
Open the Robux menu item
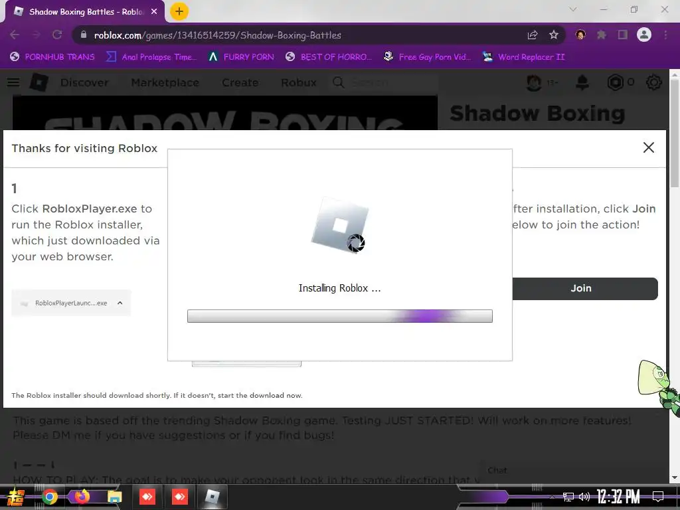coord(299,82)
